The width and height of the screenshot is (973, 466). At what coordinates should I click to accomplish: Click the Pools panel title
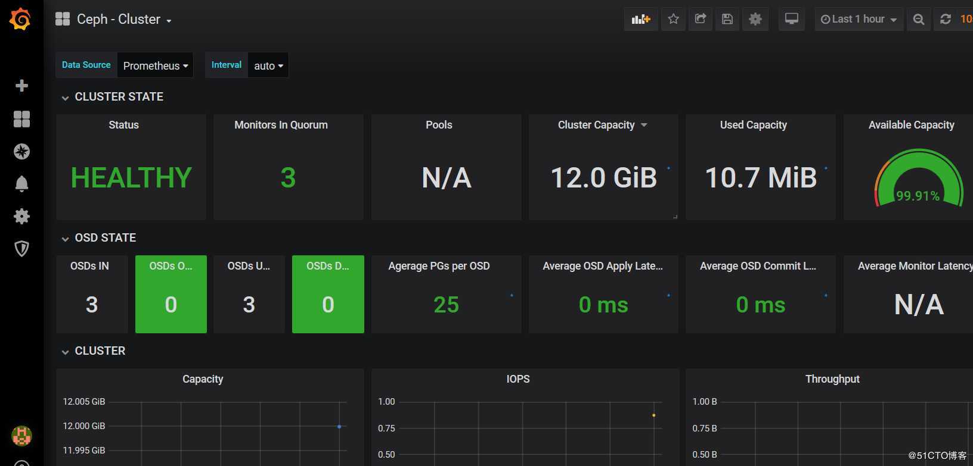pos(439,125)
